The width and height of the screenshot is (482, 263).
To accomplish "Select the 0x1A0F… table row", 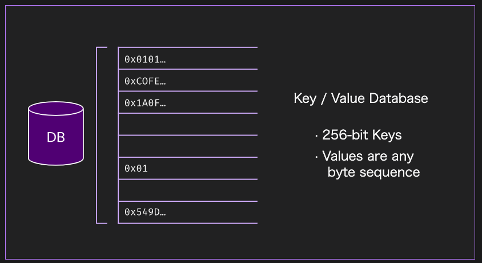I will pos(188,102).
